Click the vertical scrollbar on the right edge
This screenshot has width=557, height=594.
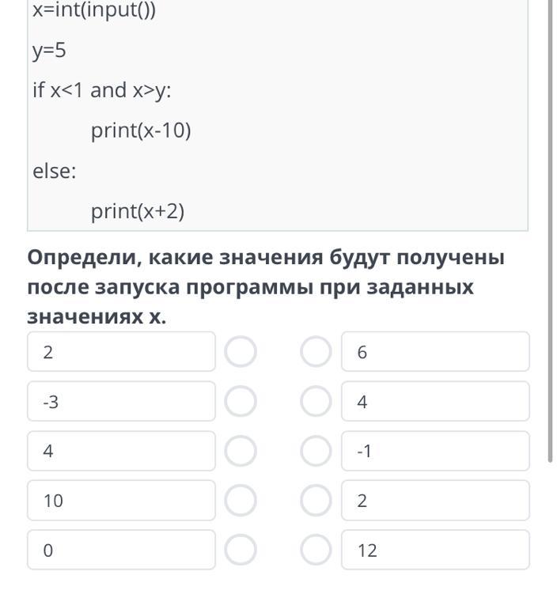click(x=551, y=237)
